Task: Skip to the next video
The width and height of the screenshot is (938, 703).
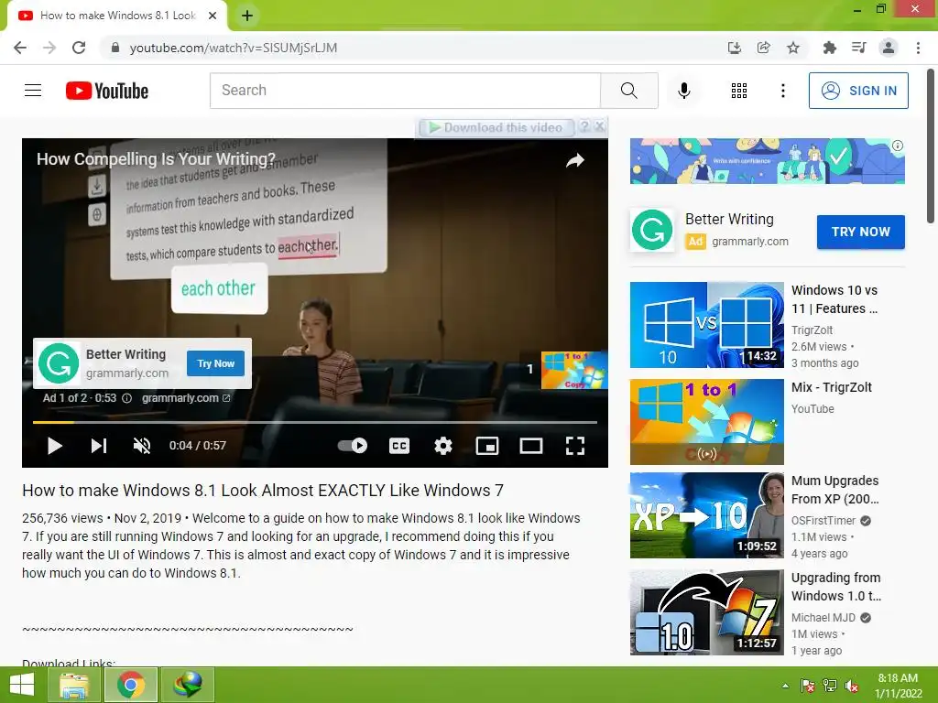Action: point(99,446)
